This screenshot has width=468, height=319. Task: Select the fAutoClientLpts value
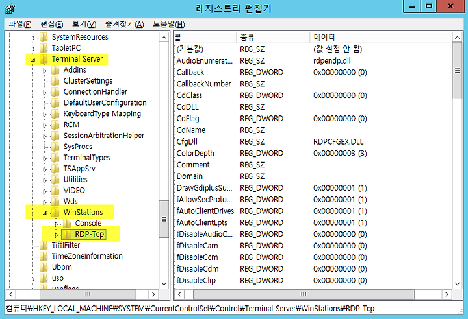point(201,223)
